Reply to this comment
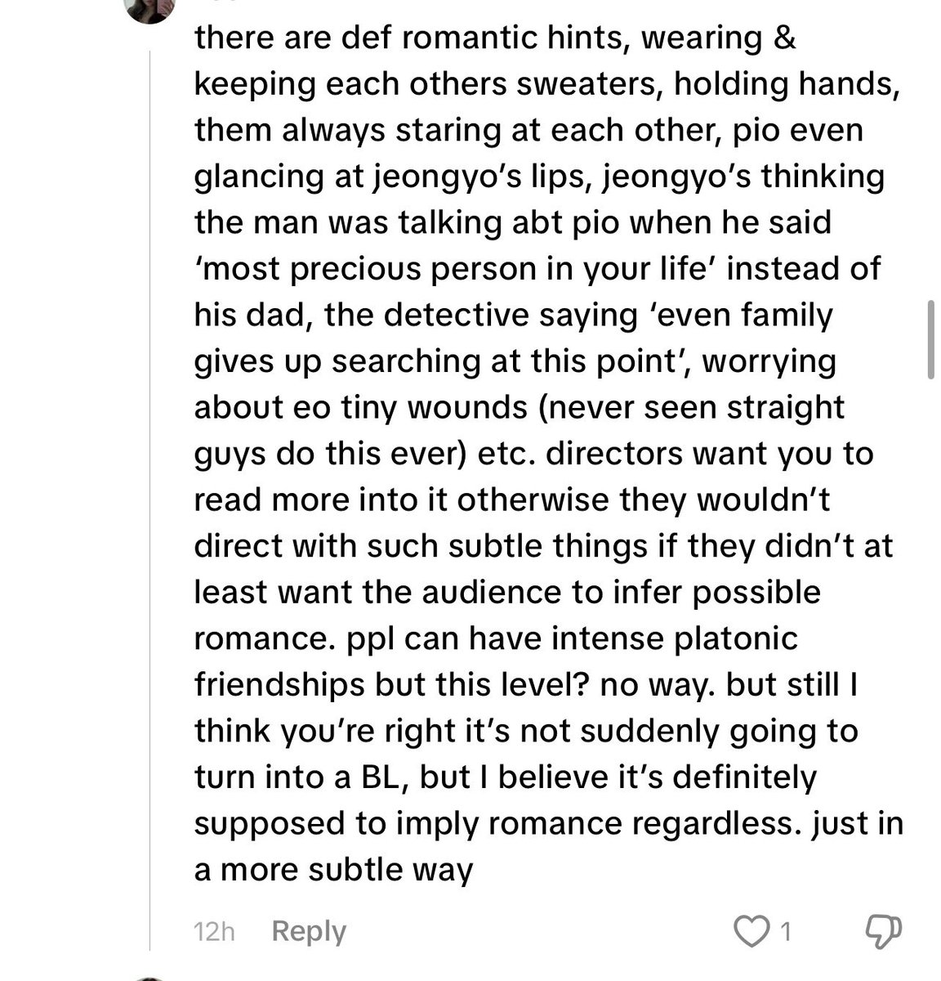The width and height of the screenshot is (941, 981). coord(309,931)
